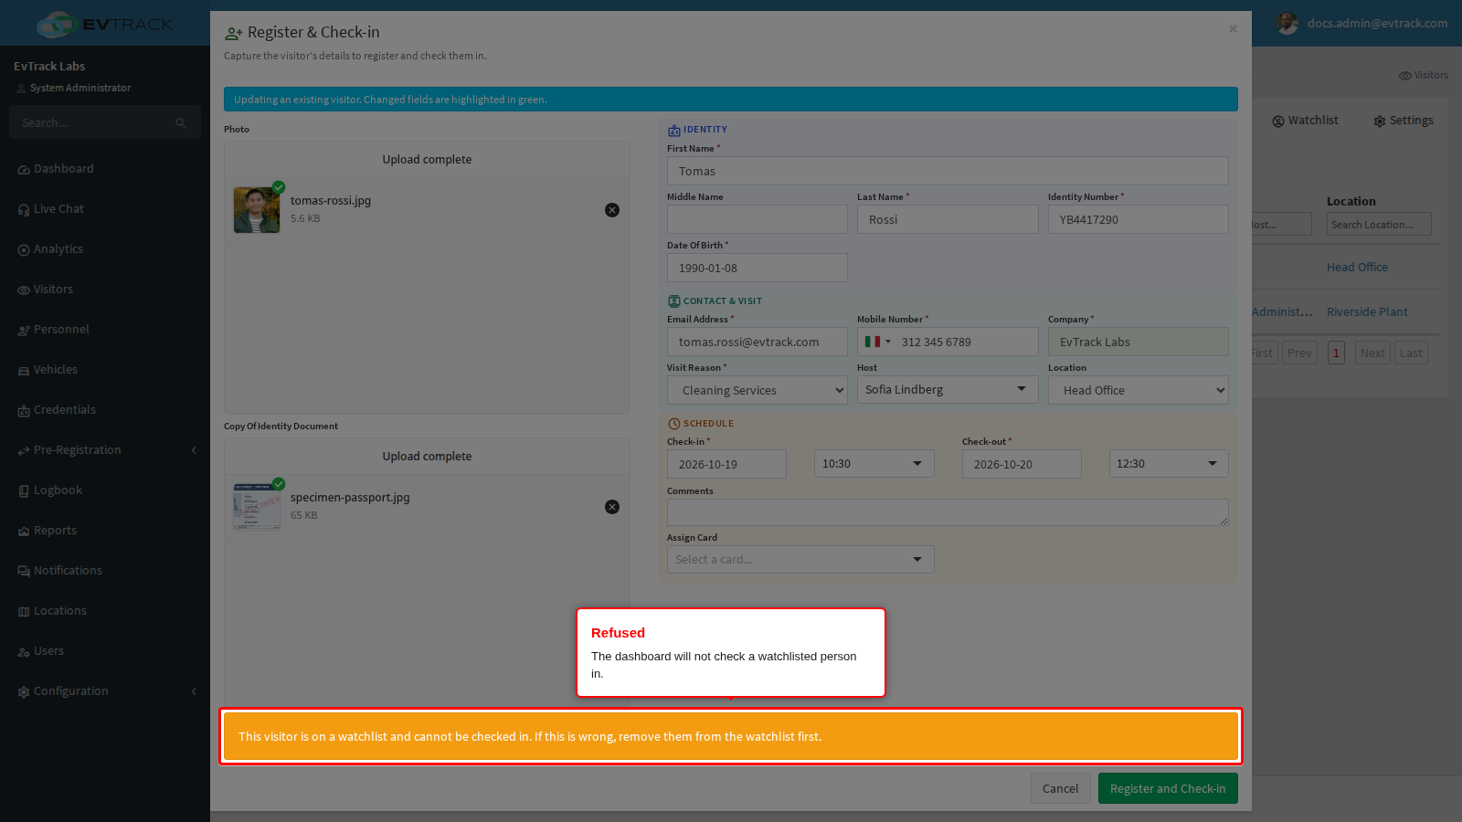Expand the Configuration sidebar menu
The image size is (1462, 822).
point(105,691)
